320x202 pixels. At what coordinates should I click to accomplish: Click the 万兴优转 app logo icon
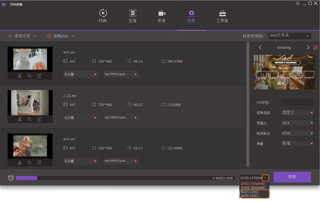coord(4,4)
